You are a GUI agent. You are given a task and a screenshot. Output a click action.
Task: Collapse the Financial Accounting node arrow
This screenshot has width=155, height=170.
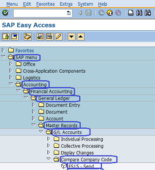click(18, 91)
